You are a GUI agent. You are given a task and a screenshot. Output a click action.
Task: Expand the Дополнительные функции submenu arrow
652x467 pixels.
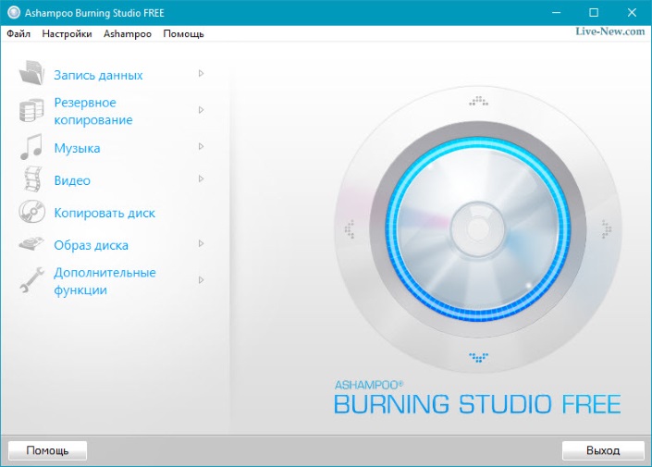tap(201, 280)
